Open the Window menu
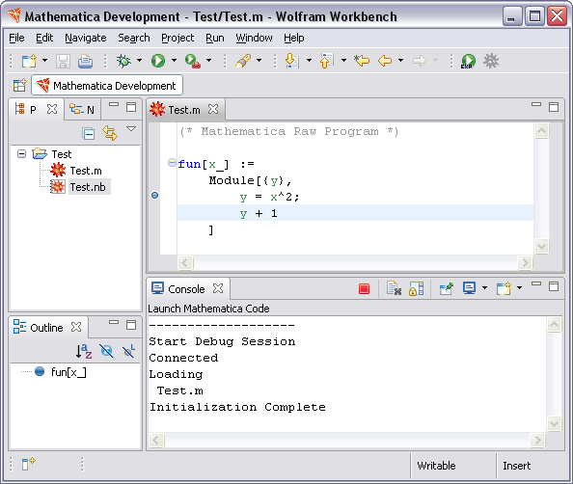Screen dimensions: 573x484 [x=254, y=38]
